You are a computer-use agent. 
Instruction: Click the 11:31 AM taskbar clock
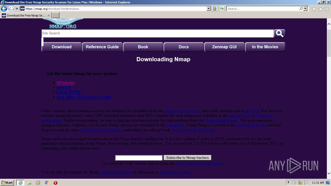[318, 183]
